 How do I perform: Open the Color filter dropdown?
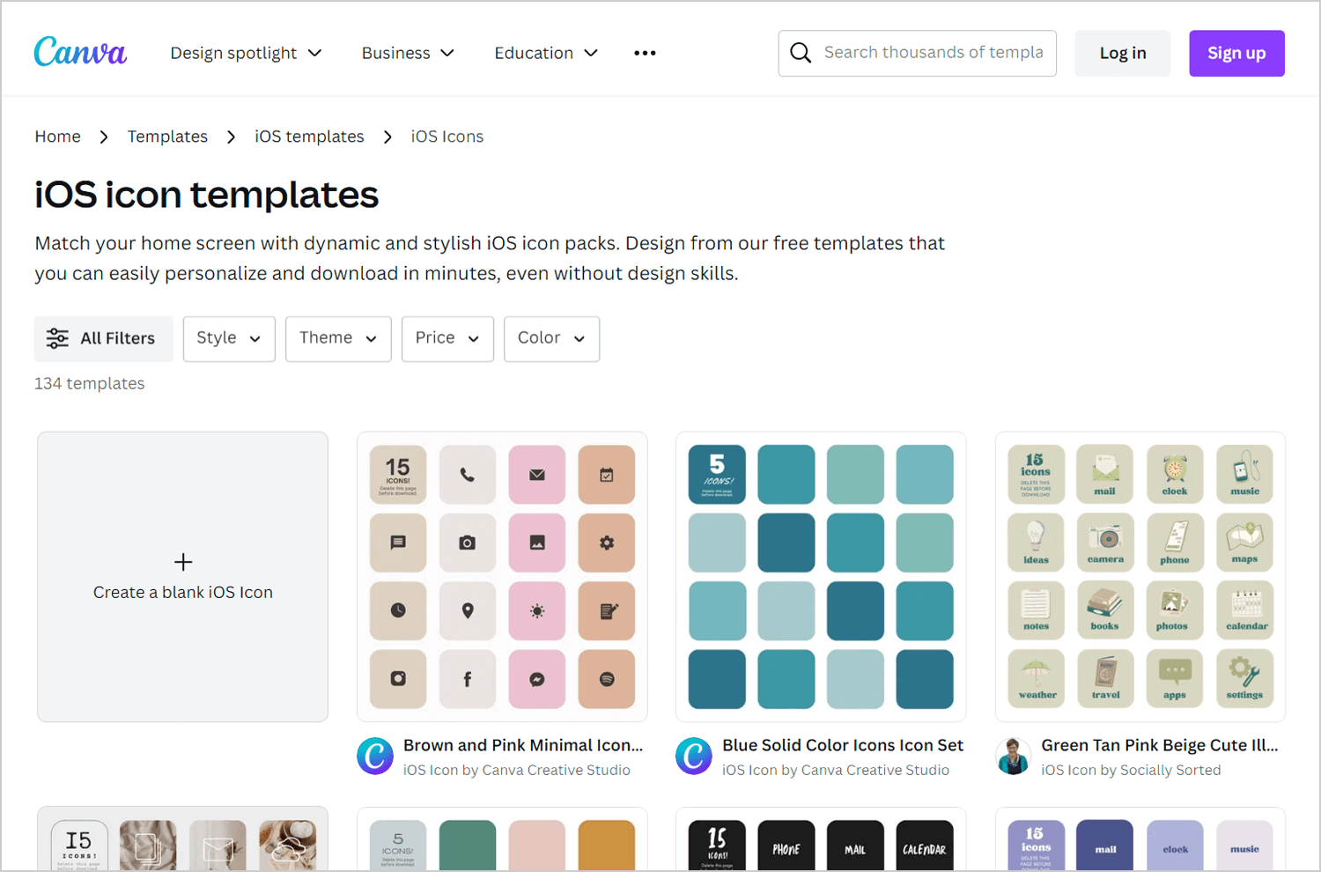click(551, 338)
